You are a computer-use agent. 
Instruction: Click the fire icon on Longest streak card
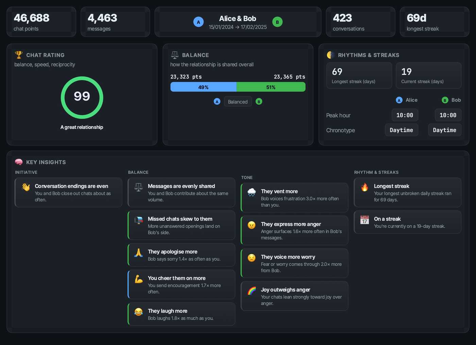pyautogui.click(x=364, y=187)
